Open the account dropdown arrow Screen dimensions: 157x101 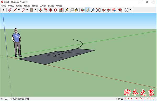coord(130,10)
